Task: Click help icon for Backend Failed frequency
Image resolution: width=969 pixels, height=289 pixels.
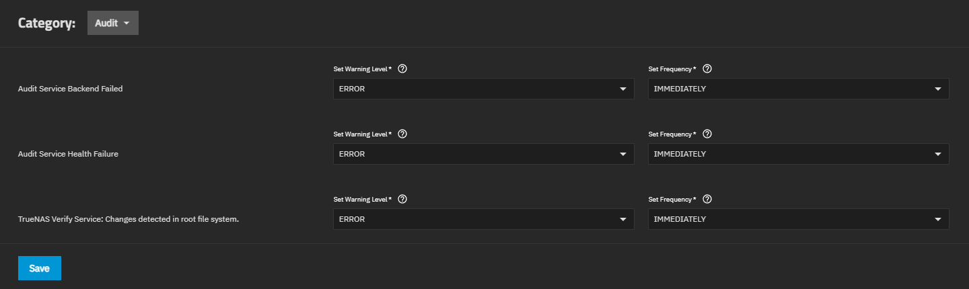Action: pos(707,69)
